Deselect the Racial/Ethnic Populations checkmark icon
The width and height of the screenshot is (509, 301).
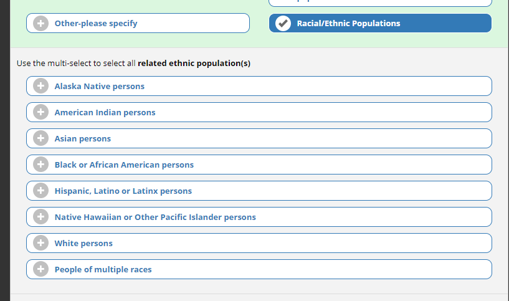[283, 23]
